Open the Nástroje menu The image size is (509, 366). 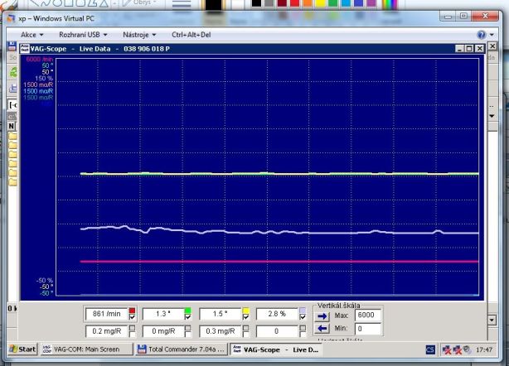coord(139,35)
